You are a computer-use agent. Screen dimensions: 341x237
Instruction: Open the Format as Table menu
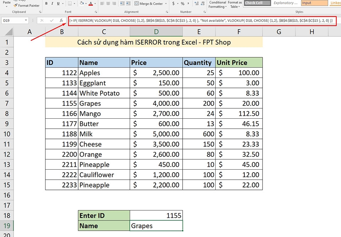click(235, 4)
